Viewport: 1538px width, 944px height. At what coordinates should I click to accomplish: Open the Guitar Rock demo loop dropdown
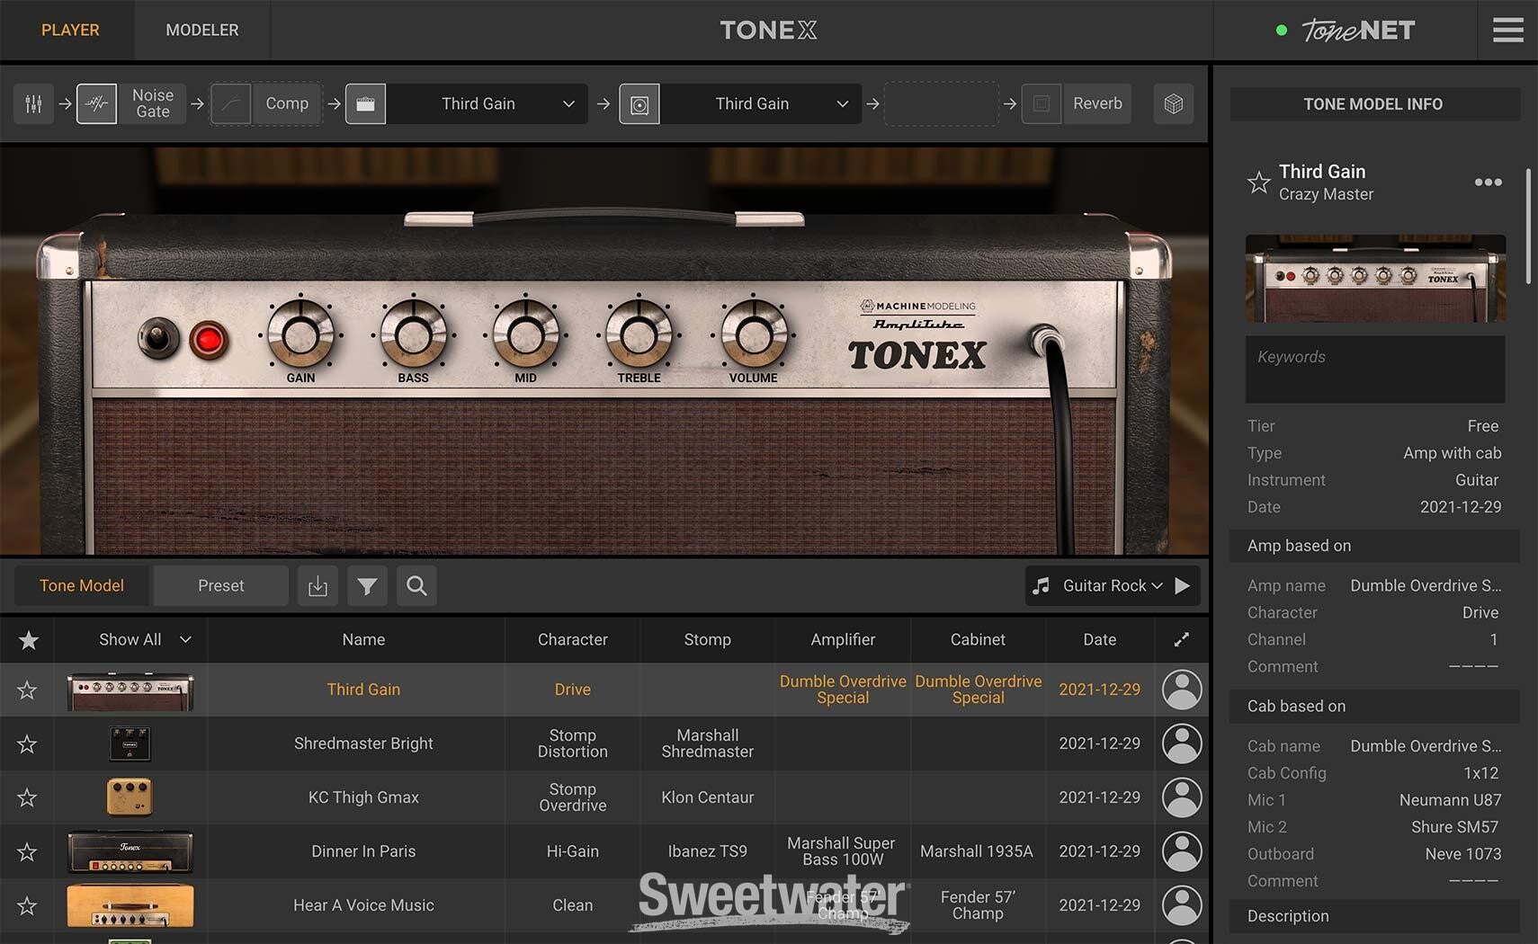pos(1112,586)
